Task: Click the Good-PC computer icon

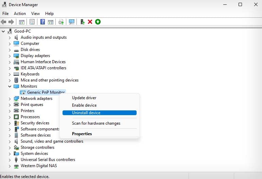Action: click(x=10, y=31)
